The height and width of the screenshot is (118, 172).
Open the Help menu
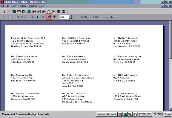42,6
